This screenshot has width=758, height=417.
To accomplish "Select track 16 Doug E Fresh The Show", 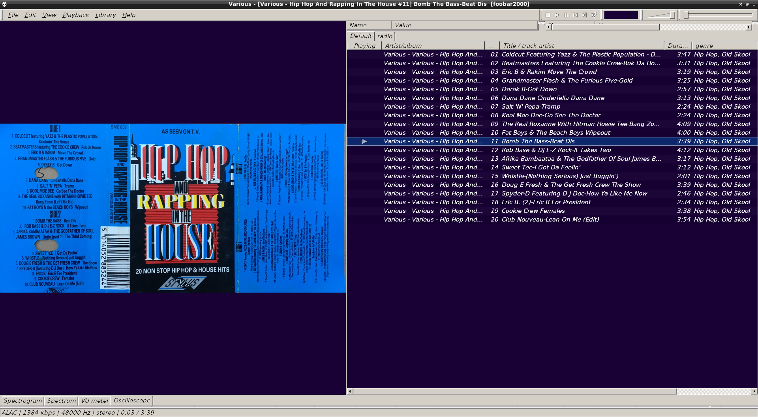I will (x=552, y=185).
